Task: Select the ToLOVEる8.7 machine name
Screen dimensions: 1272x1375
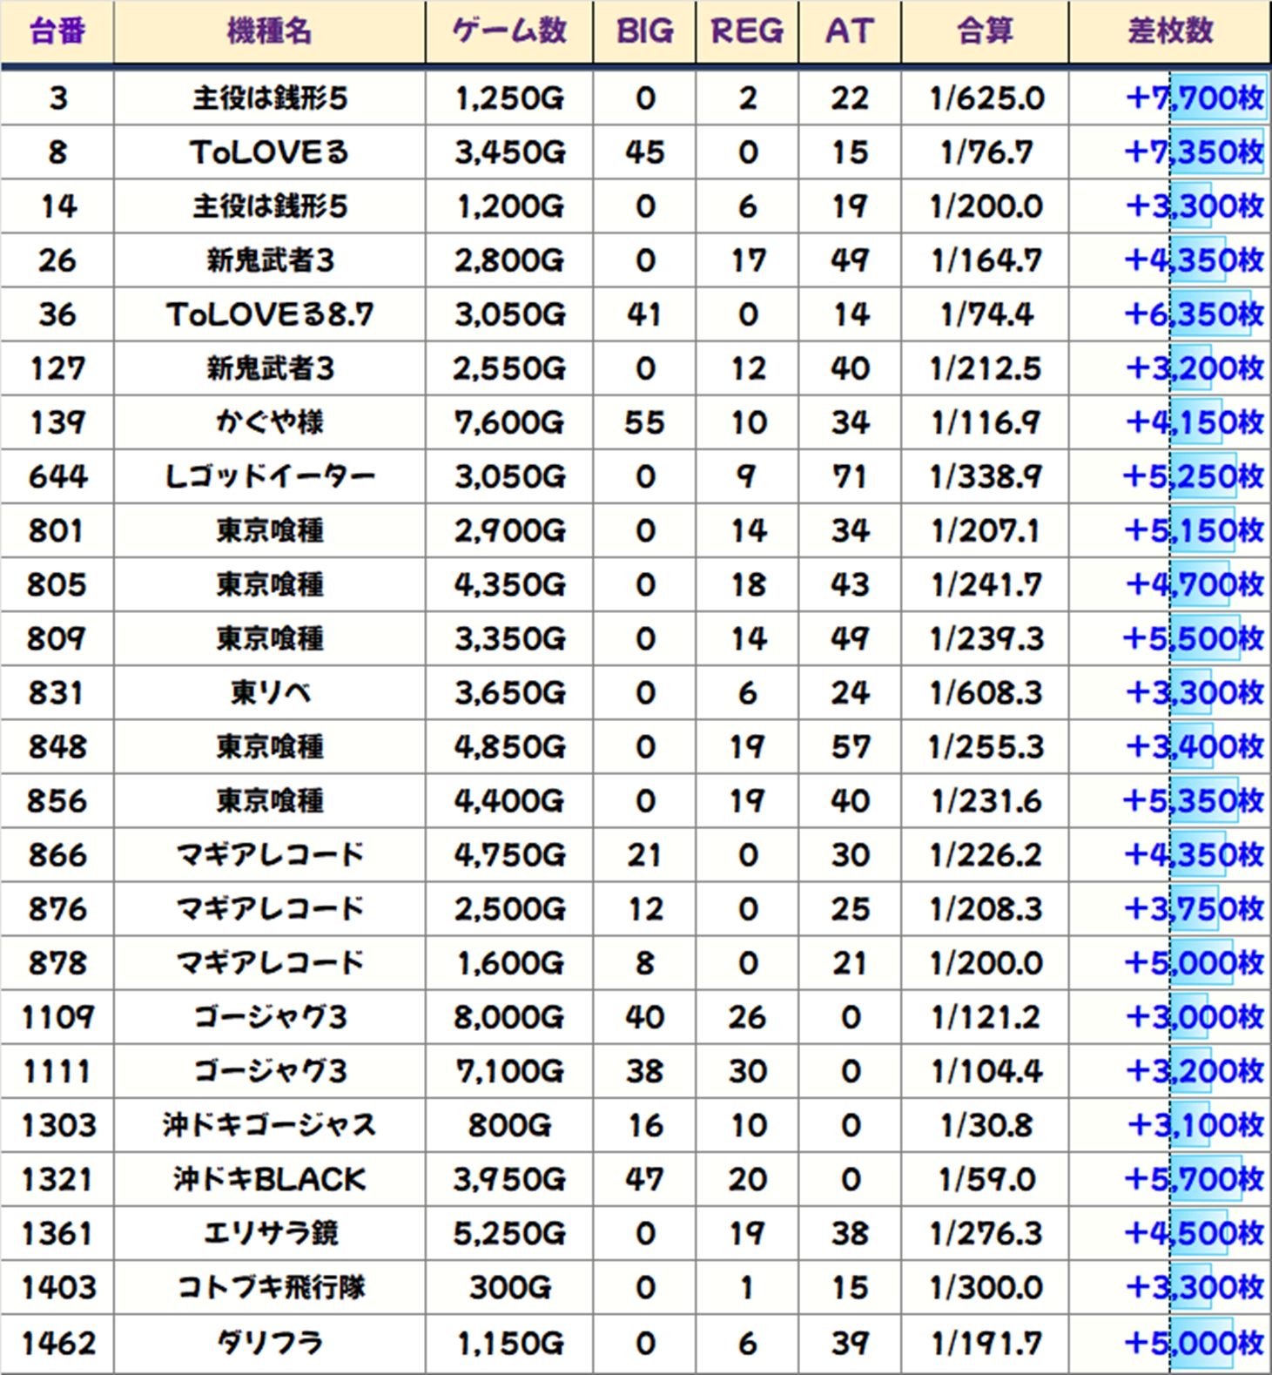Action: (x=269, y=314)
